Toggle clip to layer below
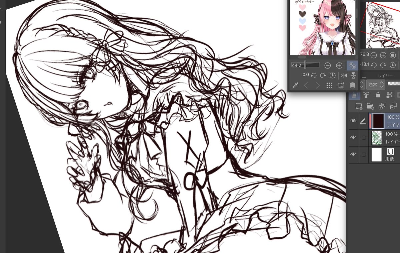Image resolution: width=400 pixels, height=253 pixels. click(x=355, y=95)
